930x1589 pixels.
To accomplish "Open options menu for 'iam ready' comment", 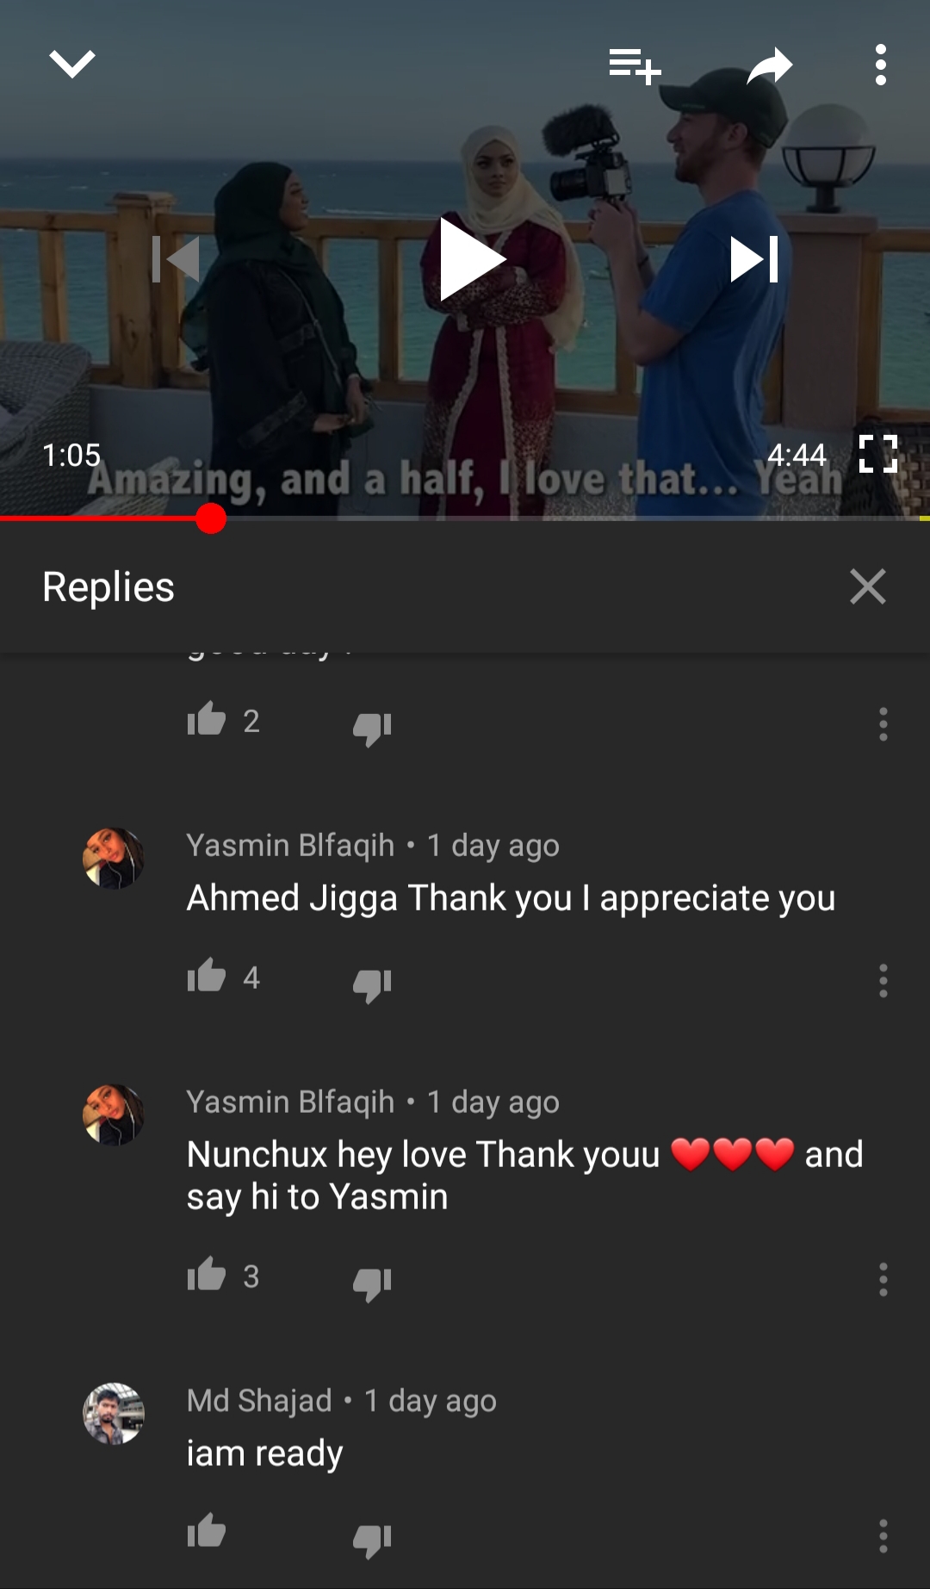I will (883, 1536).
